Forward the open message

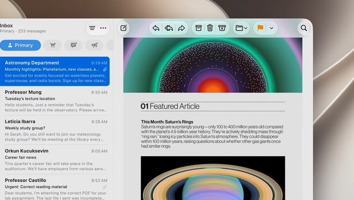(x=181, y=28)
